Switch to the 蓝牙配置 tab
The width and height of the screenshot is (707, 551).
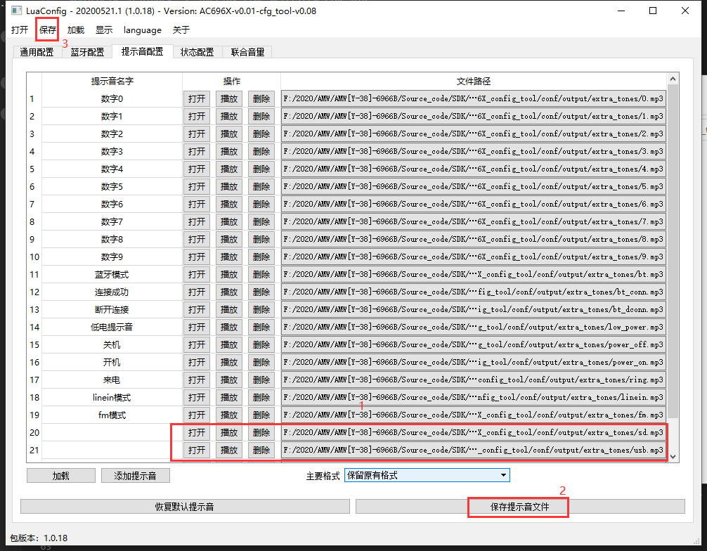click(87, 52)
